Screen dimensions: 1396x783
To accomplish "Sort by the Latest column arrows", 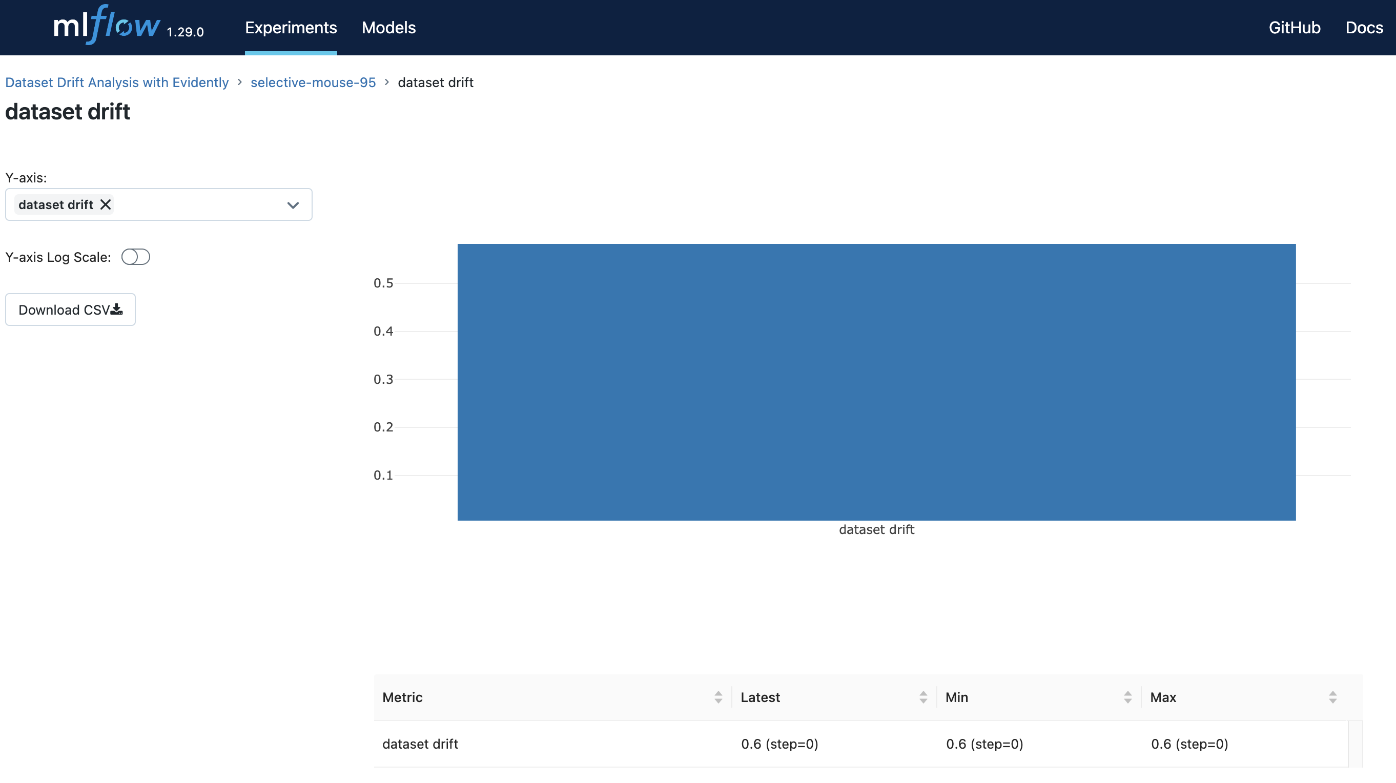I will [x=923, y=697].
